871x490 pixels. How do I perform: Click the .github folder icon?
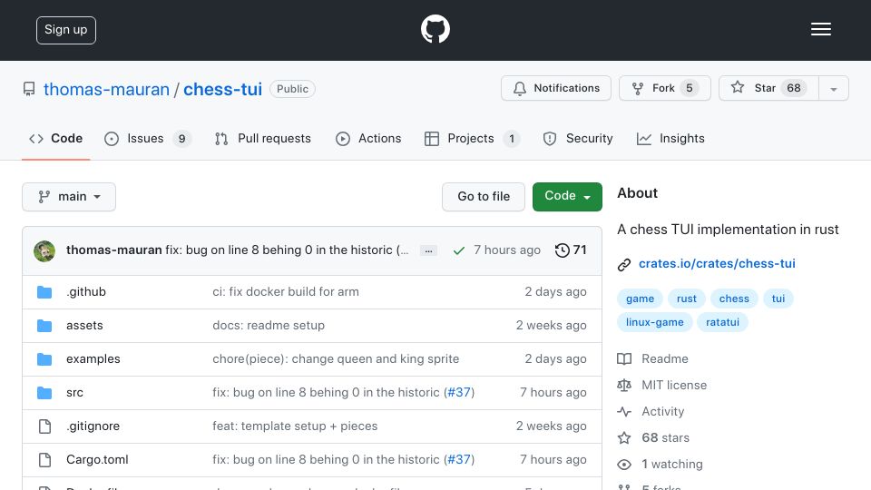pos(44,291)
